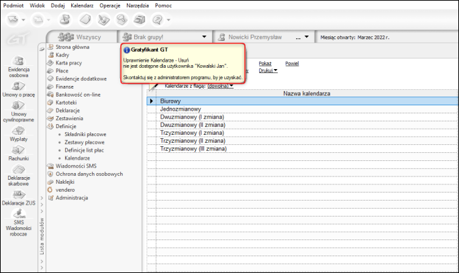Open the Widok menu
This screenshot has height=273, width=459.
(x=37, y=5)
